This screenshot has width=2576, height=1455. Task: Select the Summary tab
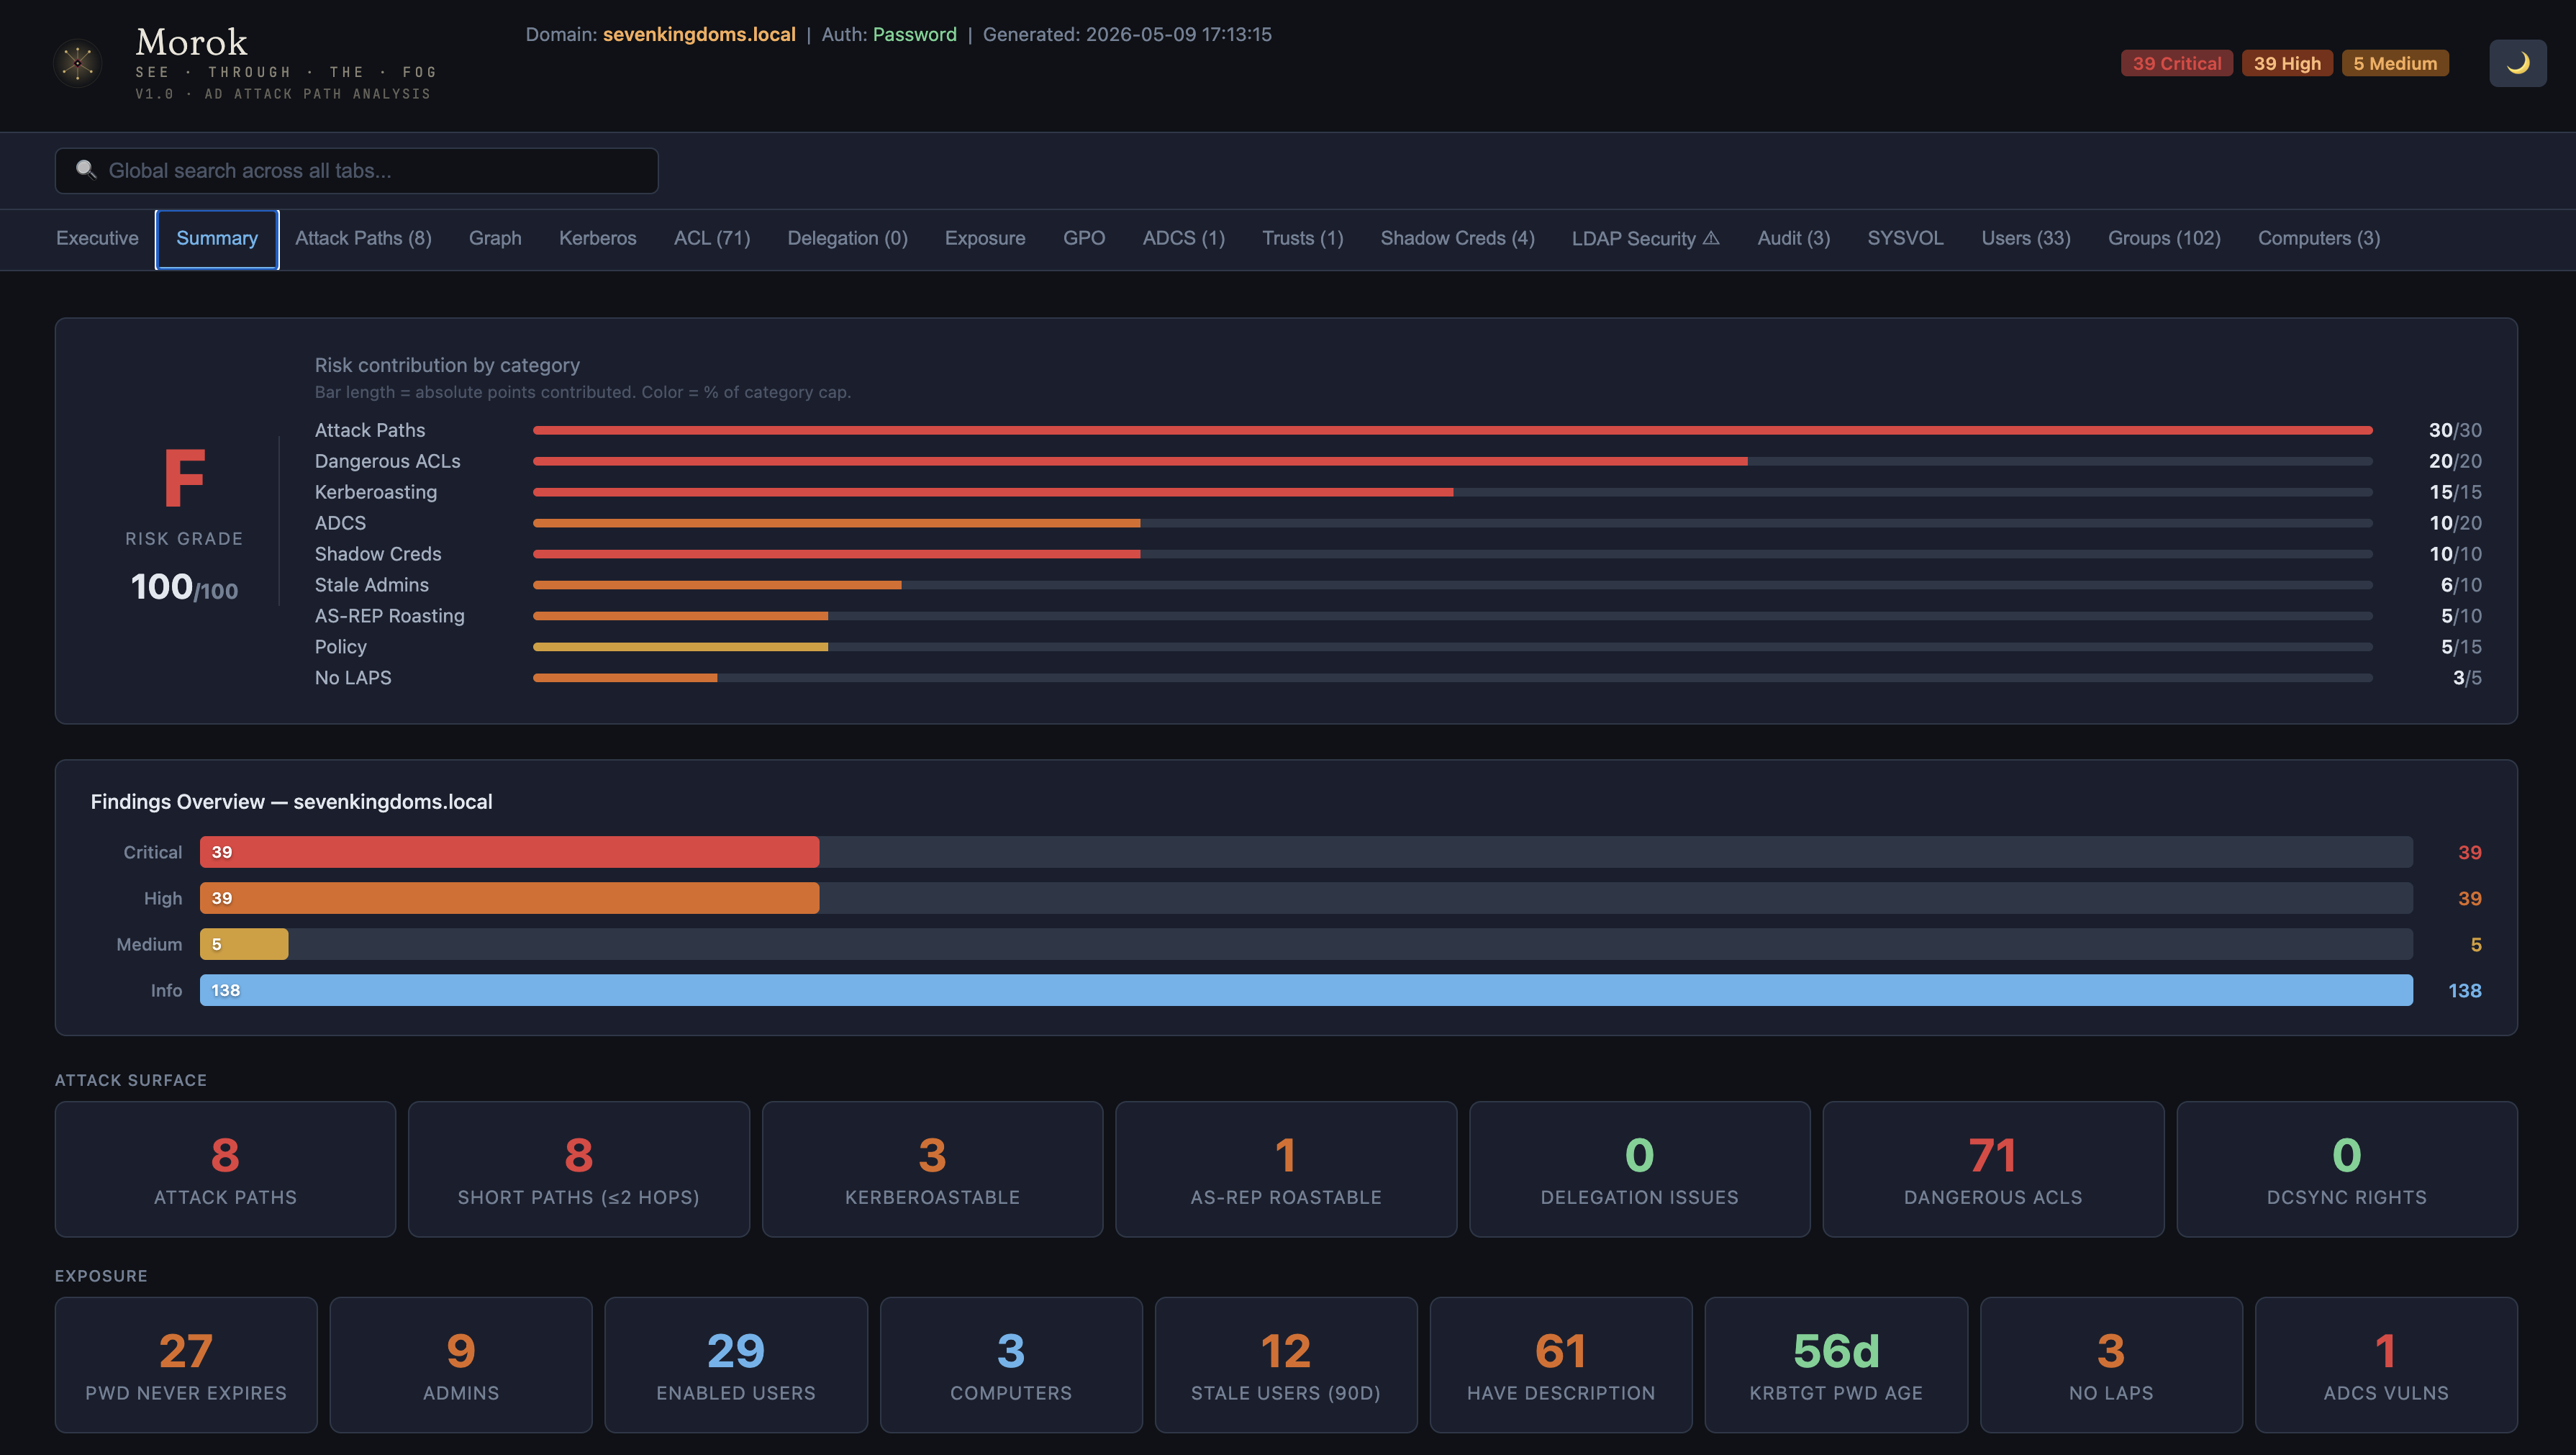pyautogui.click(x=217, y=239)
